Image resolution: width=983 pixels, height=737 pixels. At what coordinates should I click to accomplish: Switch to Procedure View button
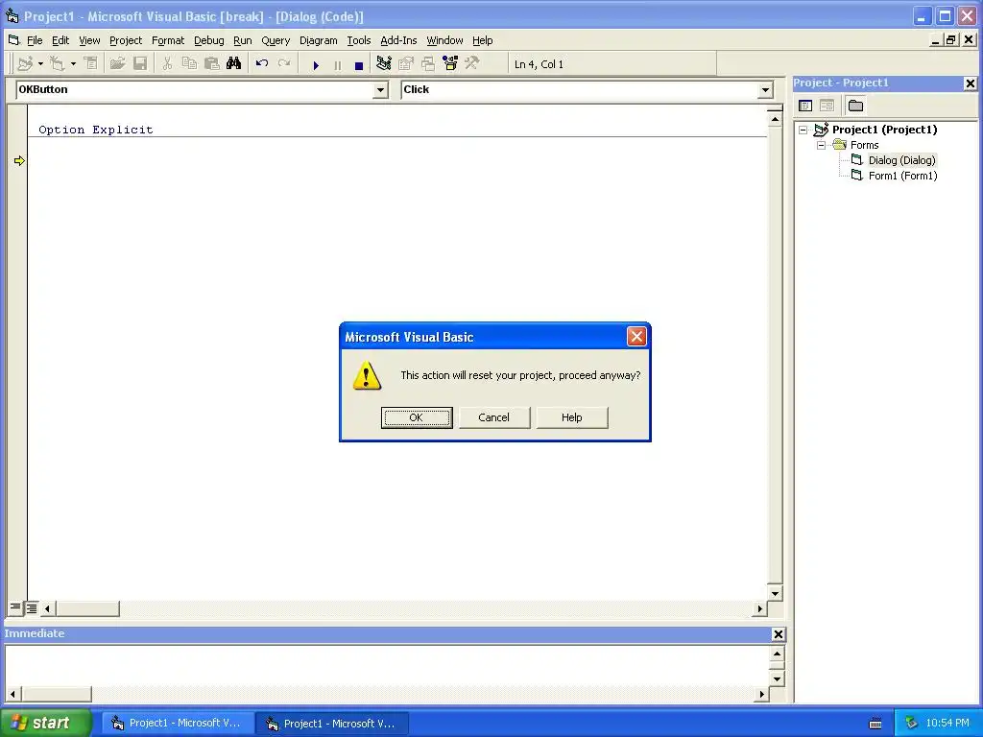[15, 607]
